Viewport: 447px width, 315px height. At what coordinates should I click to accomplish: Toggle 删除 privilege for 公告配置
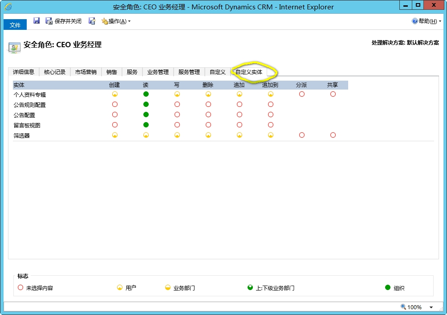[208, 115]
